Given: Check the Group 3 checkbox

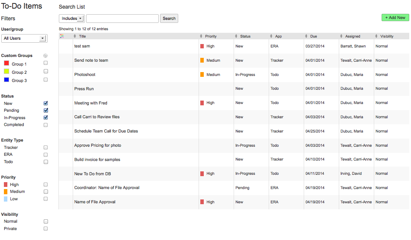Looking at the screenshot, I should pos(45,80).
